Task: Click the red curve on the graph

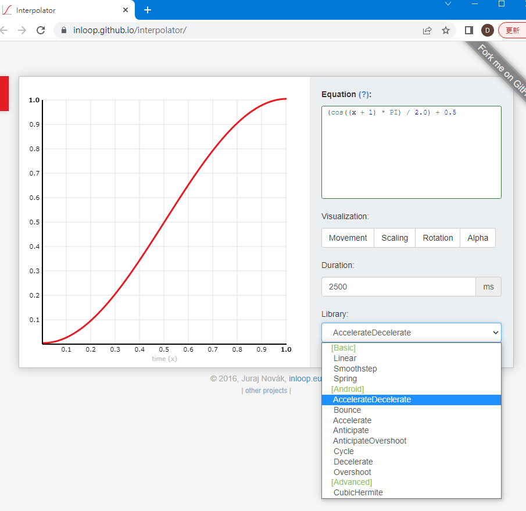Action: click(x=164, y=221)
